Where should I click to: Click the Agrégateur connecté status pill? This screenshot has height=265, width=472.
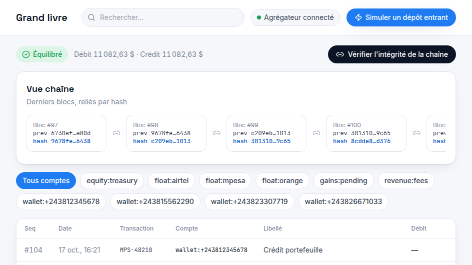[x=295, y=17]
